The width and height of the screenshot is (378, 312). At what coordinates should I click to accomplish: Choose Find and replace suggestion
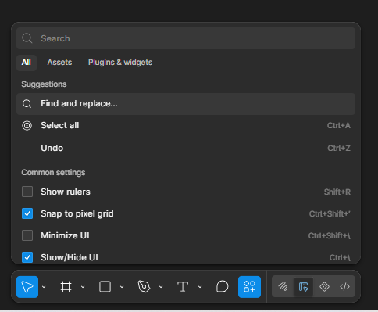(x=186, y=104)
